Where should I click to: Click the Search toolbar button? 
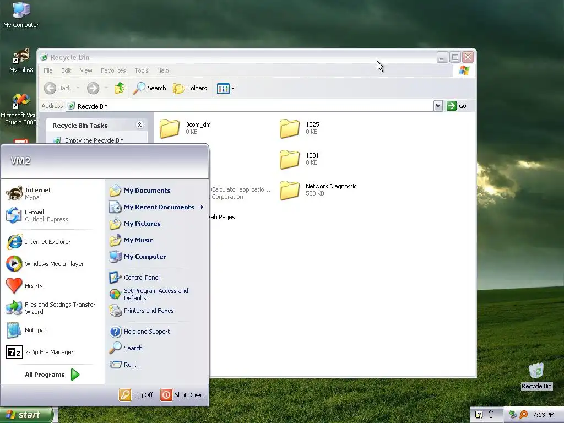[150, 88]
